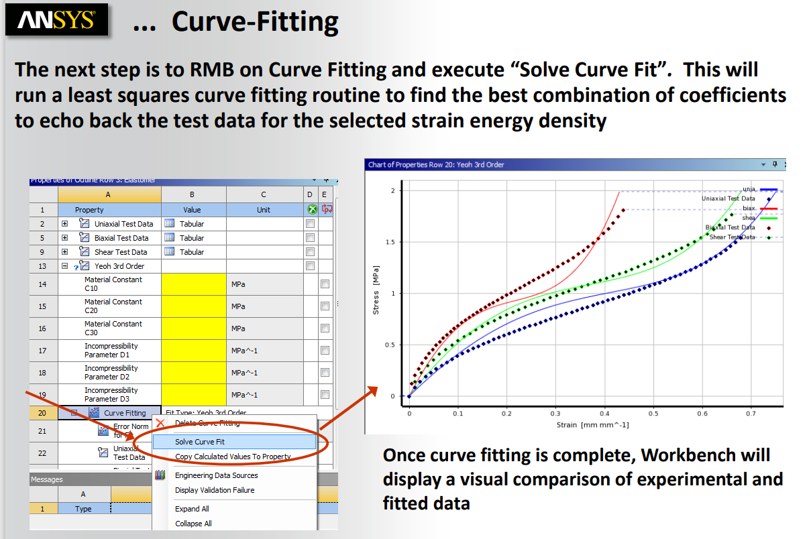Choose Delete Curve Fitting from context menu
Image resolution: width=807 pixels, height=539 pixels.
tap(234, 424)
